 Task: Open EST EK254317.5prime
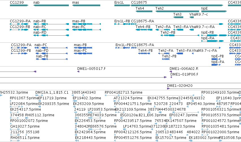[x=25, y=109]
